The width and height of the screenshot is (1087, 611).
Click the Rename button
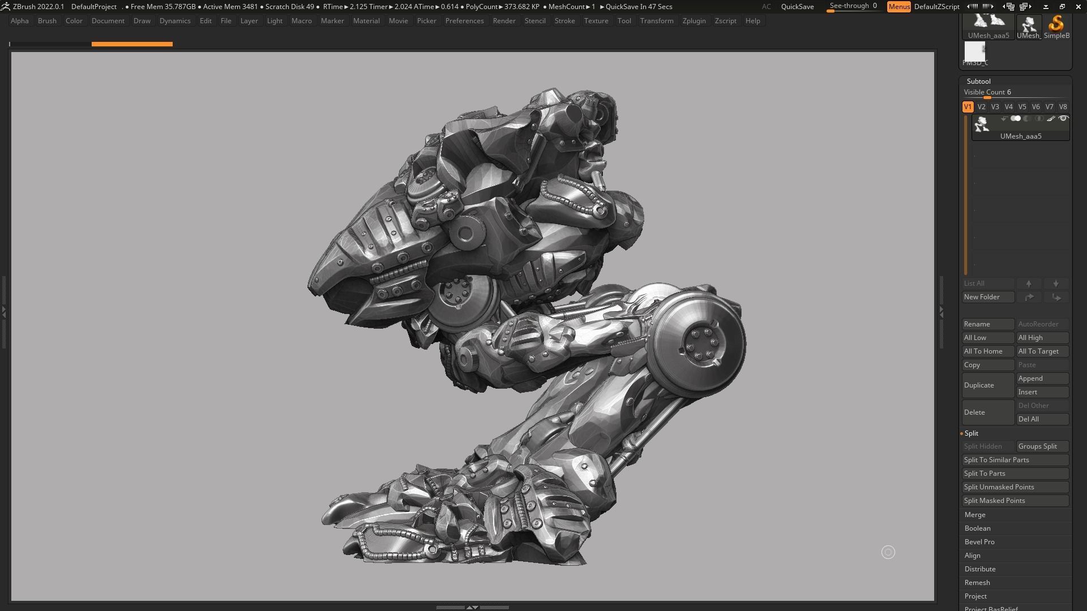coord(988,324)
